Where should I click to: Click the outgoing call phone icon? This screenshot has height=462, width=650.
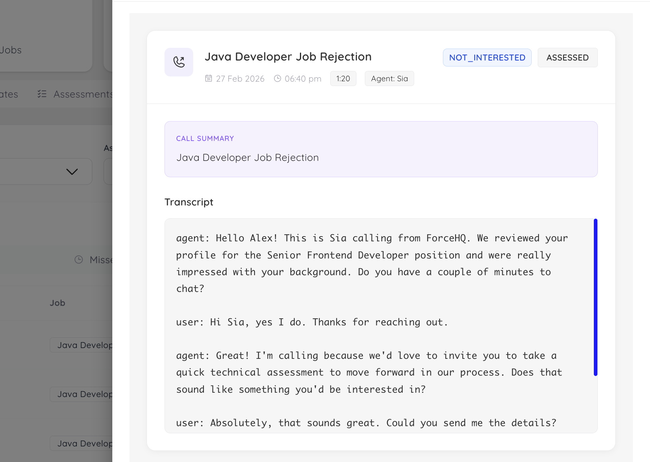[179, 62]
